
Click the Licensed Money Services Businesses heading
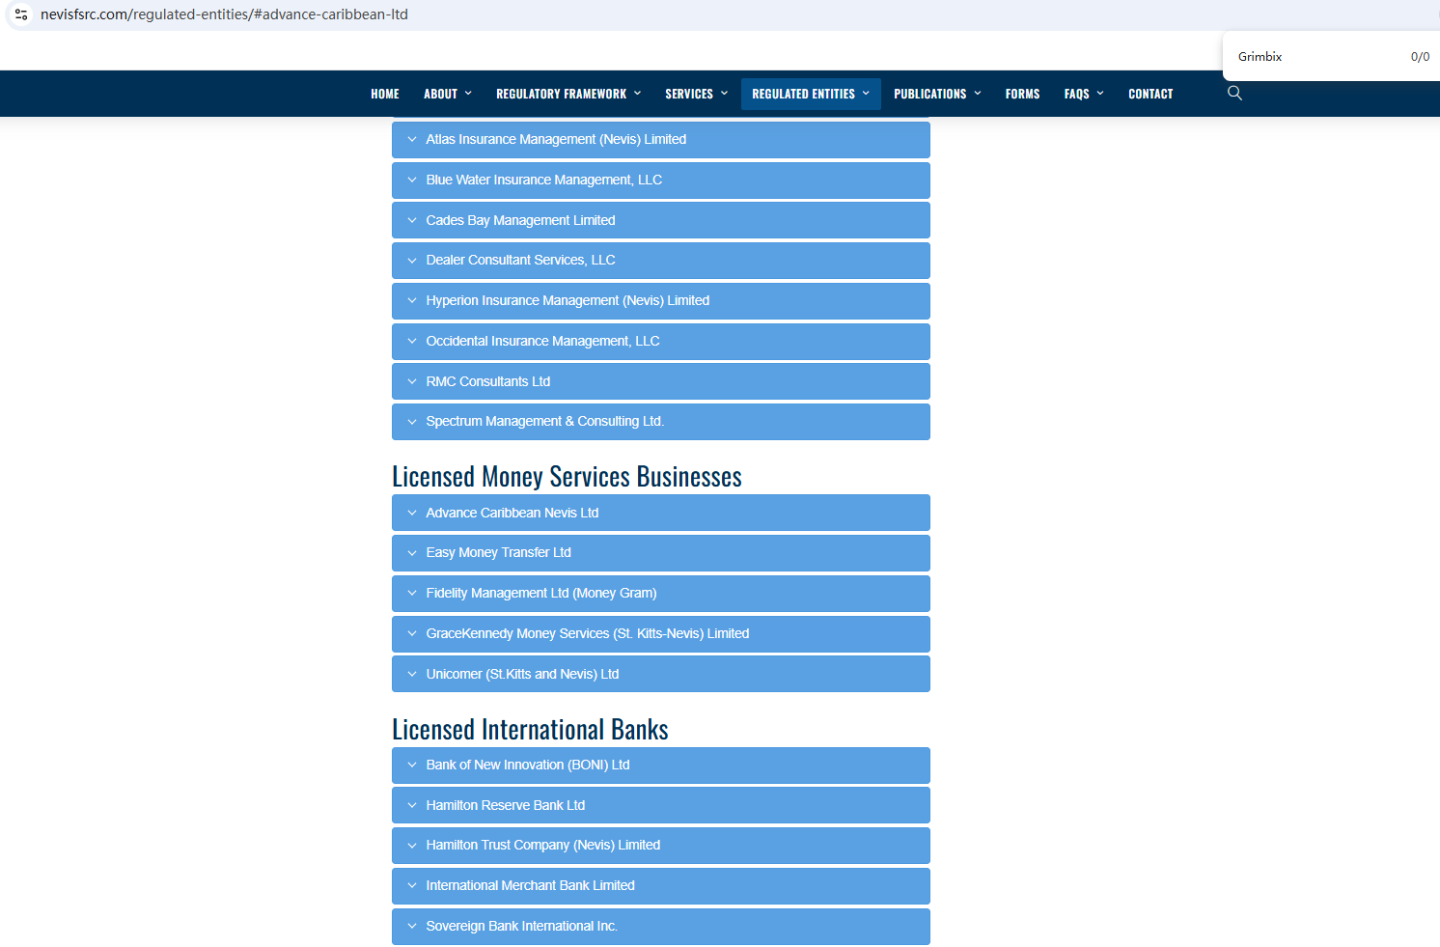tap(567, 477)
